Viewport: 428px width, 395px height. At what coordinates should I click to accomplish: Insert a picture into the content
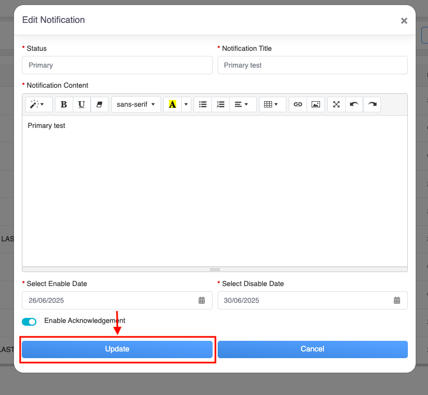(316, 104)
